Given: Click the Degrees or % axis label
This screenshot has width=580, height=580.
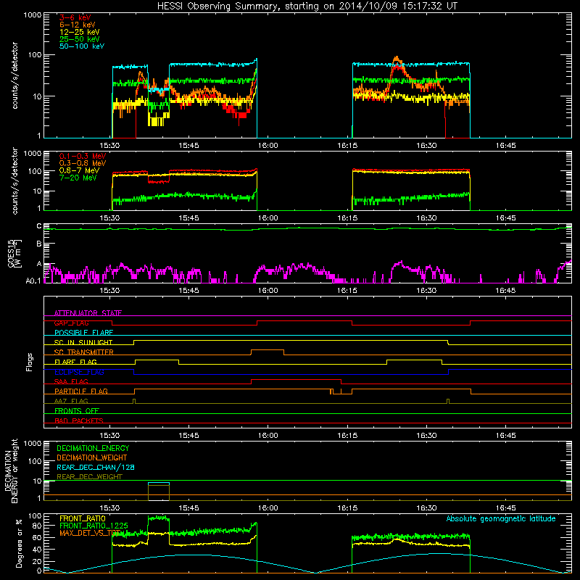Looking at the screenshot, I should pos(19,543).
